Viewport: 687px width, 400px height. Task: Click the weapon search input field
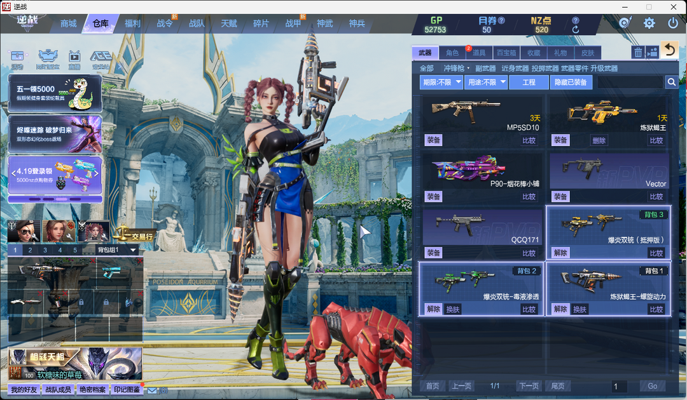(631, 82)
